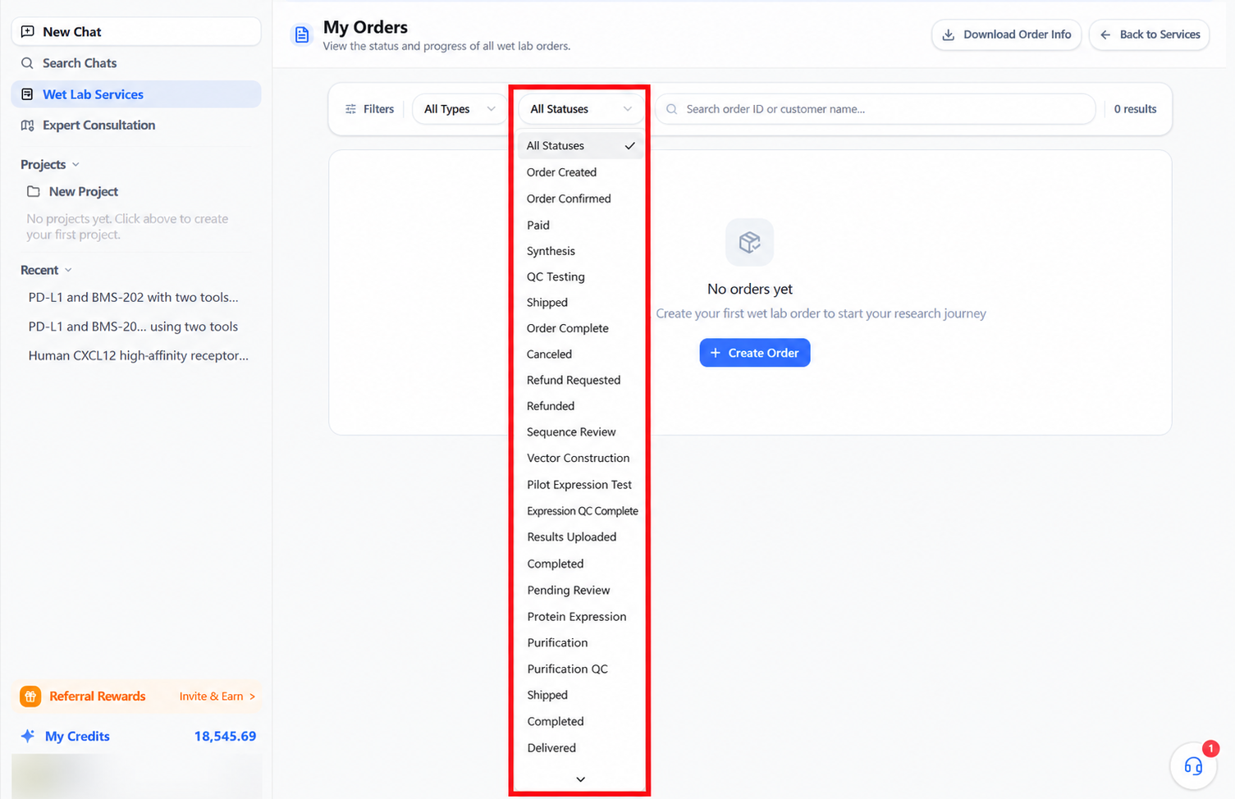Screen dimensions: 1235x799
Task: Click the Expert Consultation map icon
Action: point(28,126)
